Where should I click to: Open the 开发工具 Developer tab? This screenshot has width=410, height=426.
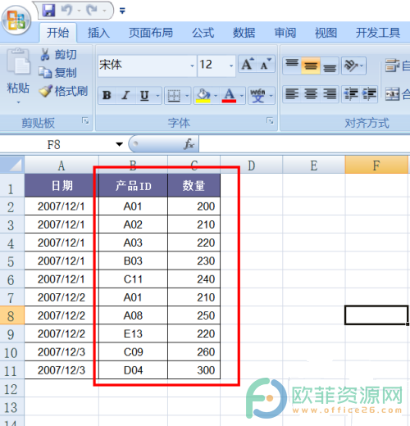tap(378, 33)
